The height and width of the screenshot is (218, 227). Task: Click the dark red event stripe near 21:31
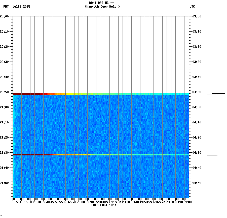point(75,154)
